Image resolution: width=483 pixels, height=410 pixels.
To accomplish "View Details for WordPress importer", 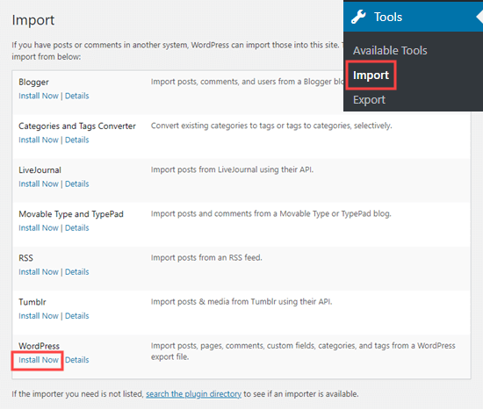I will coord(77,360).
